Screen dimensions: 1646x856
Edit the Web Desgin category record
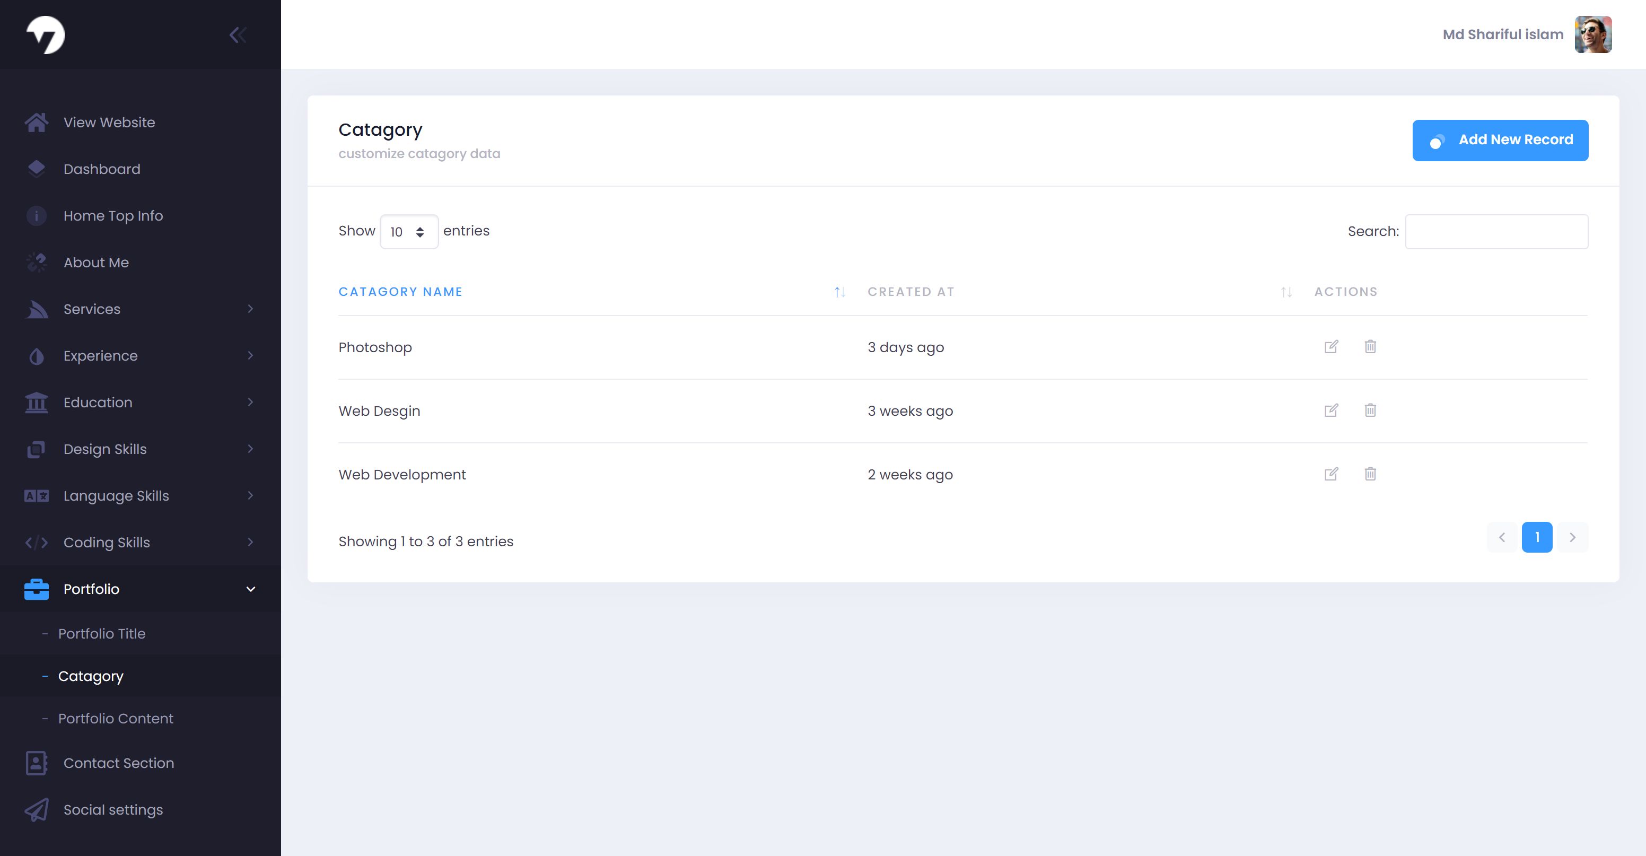coord(1331,410)
